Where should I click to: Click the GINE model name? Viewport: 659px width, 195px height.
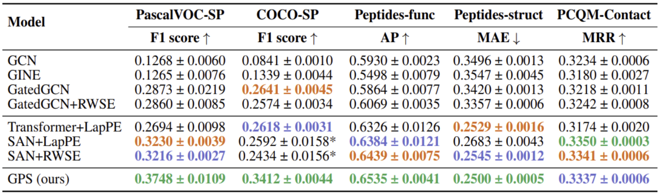coord(21,76)
